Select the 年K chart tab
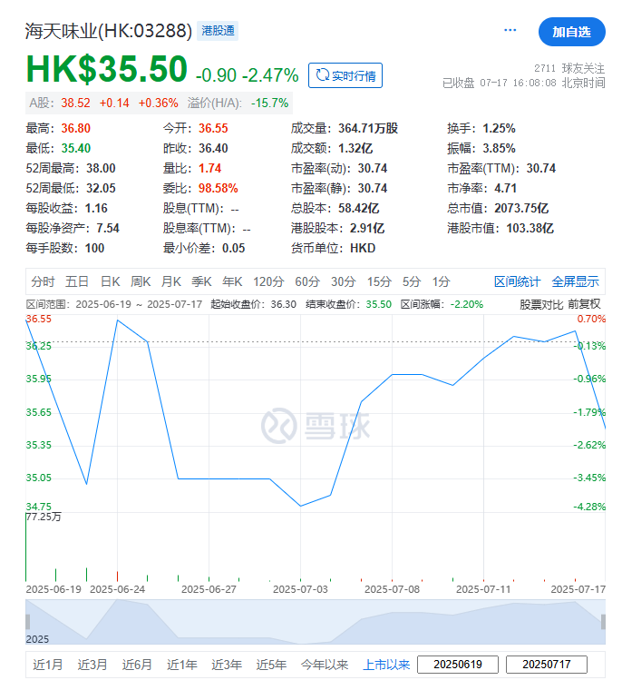The width and height of the screenshot is (622, 690). pyautogui.click(x=232, y=281)
